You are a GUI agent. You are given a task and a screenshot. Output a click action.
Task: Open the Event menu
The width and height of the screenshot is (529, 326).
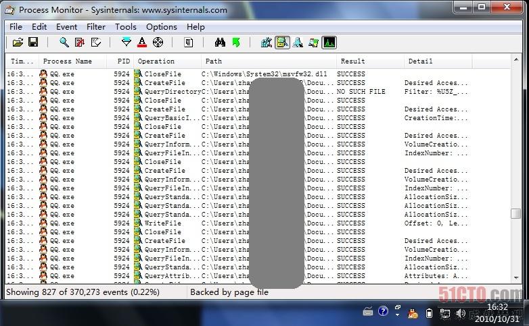pos(66,26)
